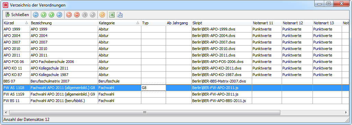Export the table as HTML document

120,15
